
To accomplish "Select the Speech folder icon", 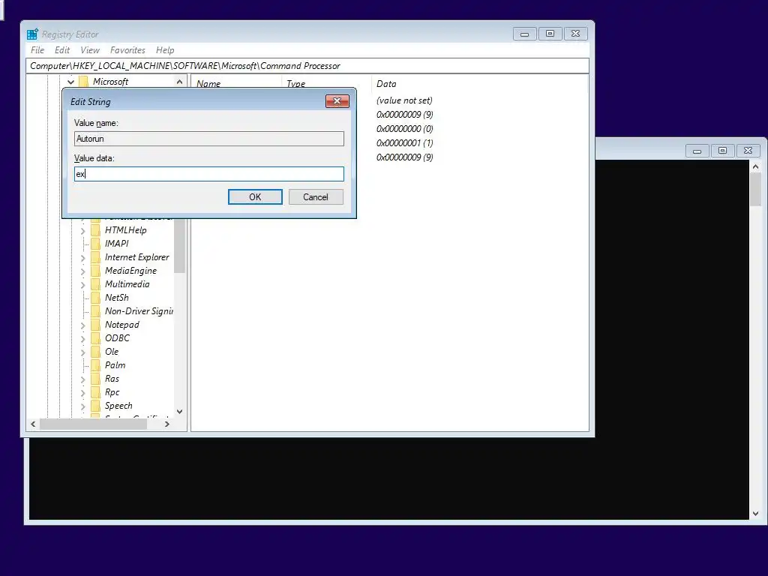I will pyautogui.click(x=95, y=406).
